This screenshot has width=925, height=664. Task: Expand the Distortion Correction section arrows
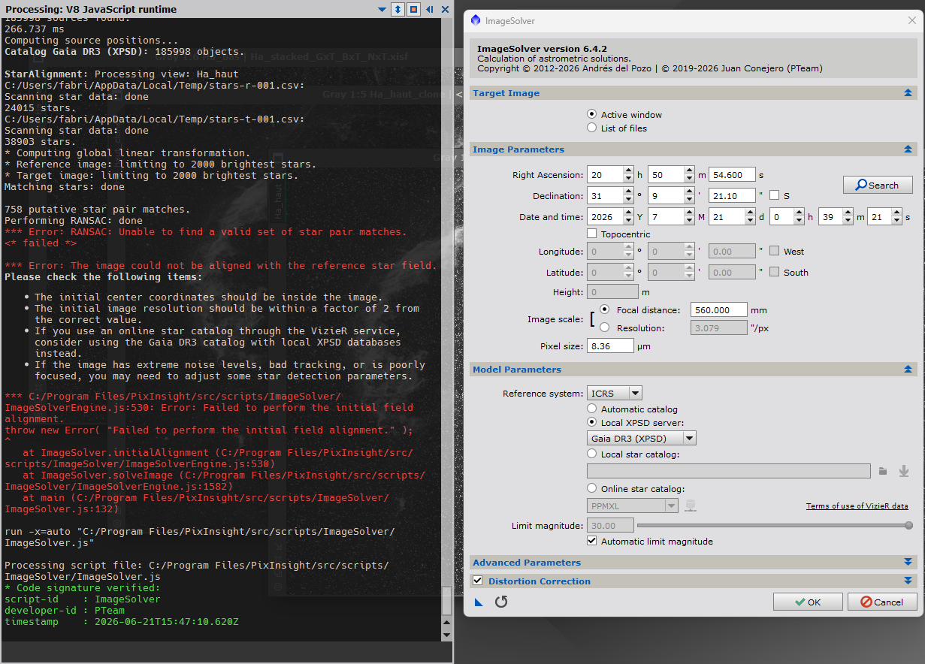click(x=908, y=581)
